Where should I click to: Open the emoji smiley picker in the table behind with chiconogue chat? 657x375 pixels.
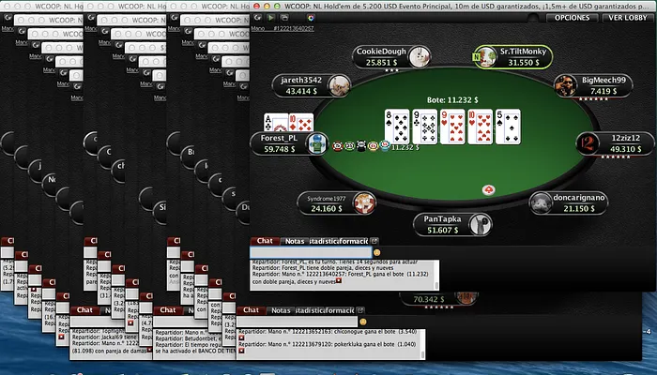tap(363, 322)
